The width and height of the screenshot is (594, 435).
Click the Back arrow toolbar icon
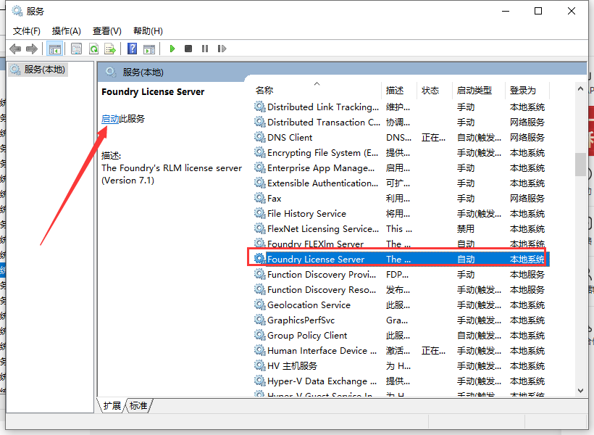(x=15, y=49)
